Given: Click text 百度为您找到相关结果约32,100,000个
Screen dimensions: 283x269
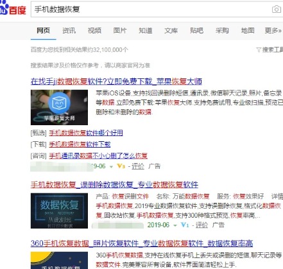Looking at the screenshot, I should 80,50.
